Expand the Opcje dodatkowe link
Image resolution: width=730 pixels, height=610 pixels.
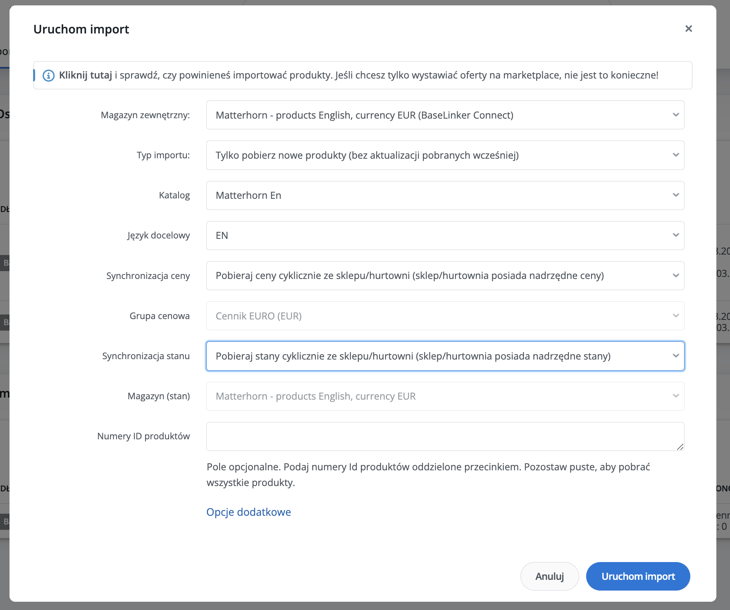tap(248, 512)
